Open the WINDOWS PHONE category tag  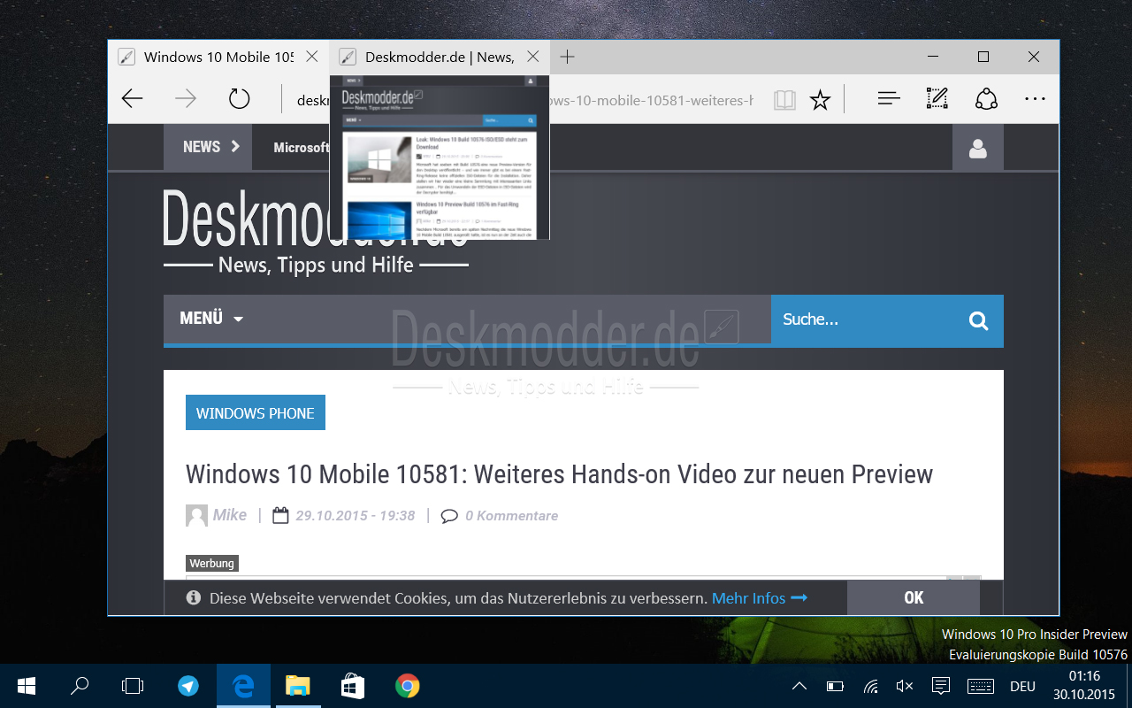(256, 412)
